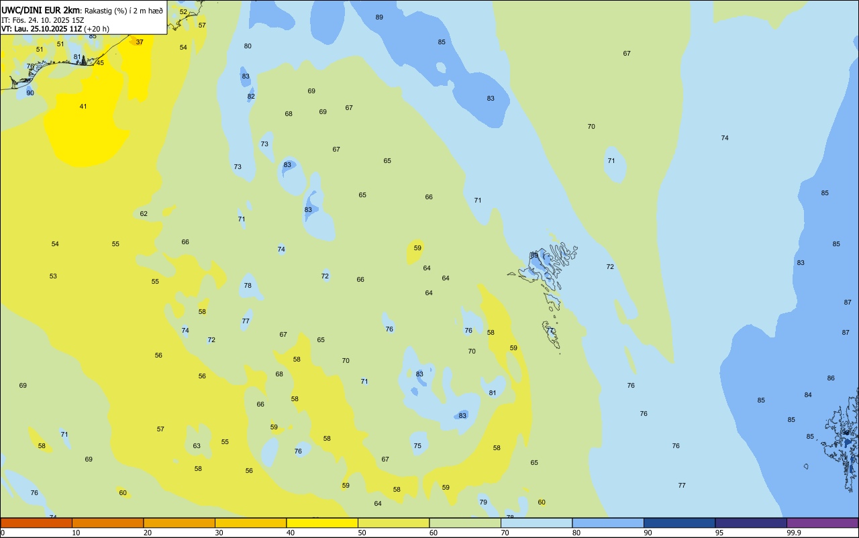Click the pale blue 70–80 legend swatch
This screenshot has height=538, width=859.
coord(536,523)
